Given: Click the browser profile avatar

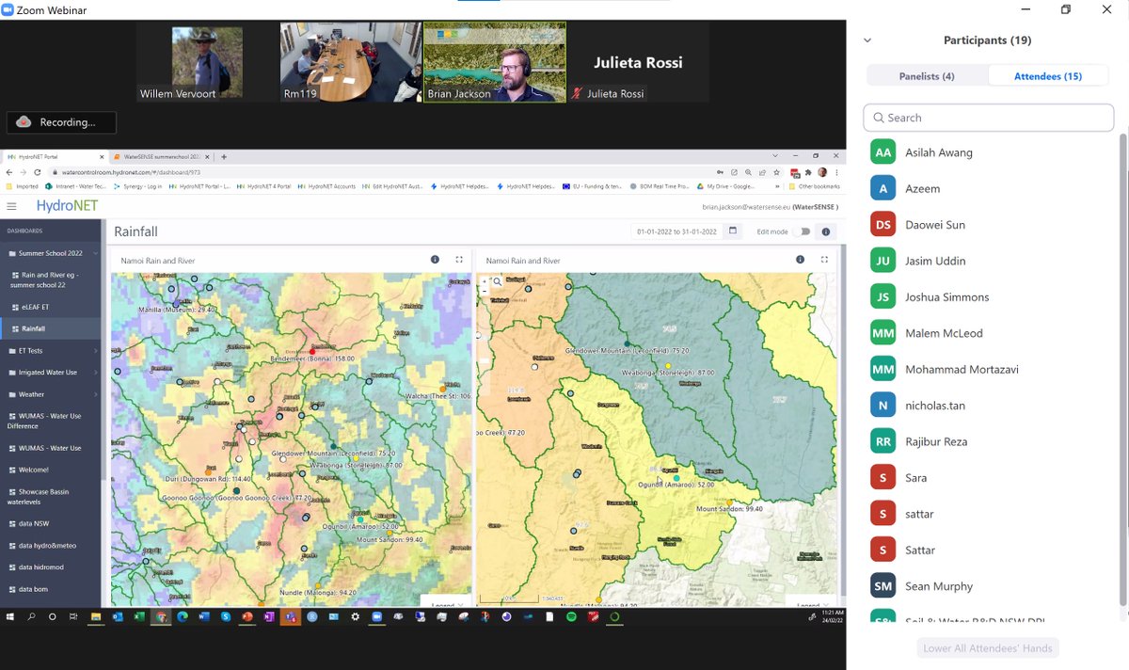Looking at the screenshot, I should (822, 172).
